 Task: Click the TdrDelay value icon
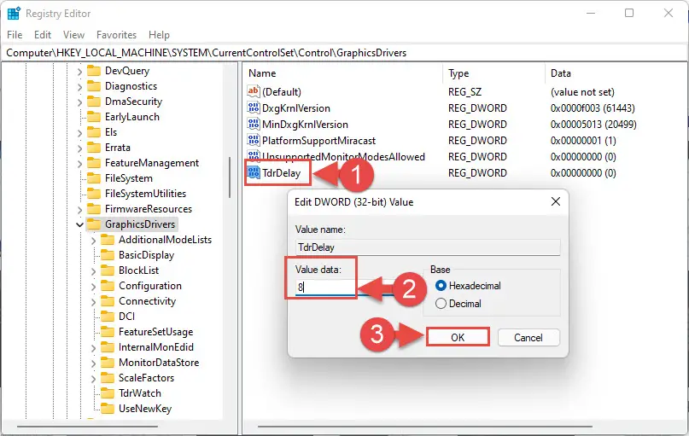pyautogui.click(x=254, y=173)
